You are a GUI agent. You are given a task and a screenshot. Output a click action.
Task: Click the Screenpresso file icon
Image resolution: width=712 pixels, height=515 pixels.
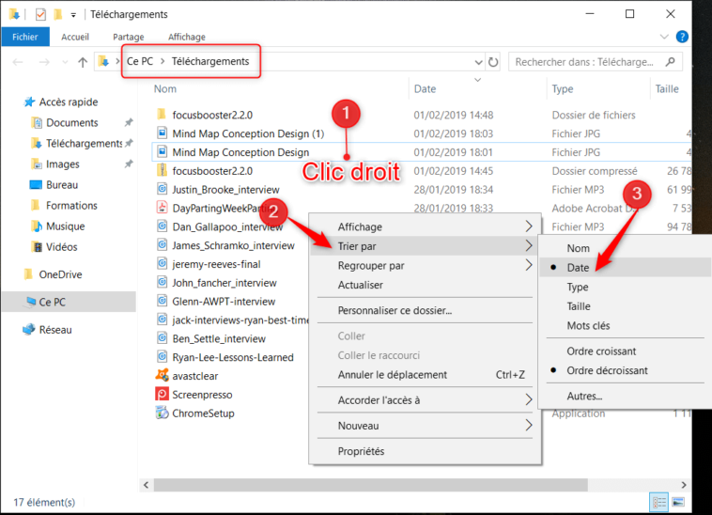click(x=162, y=395)
